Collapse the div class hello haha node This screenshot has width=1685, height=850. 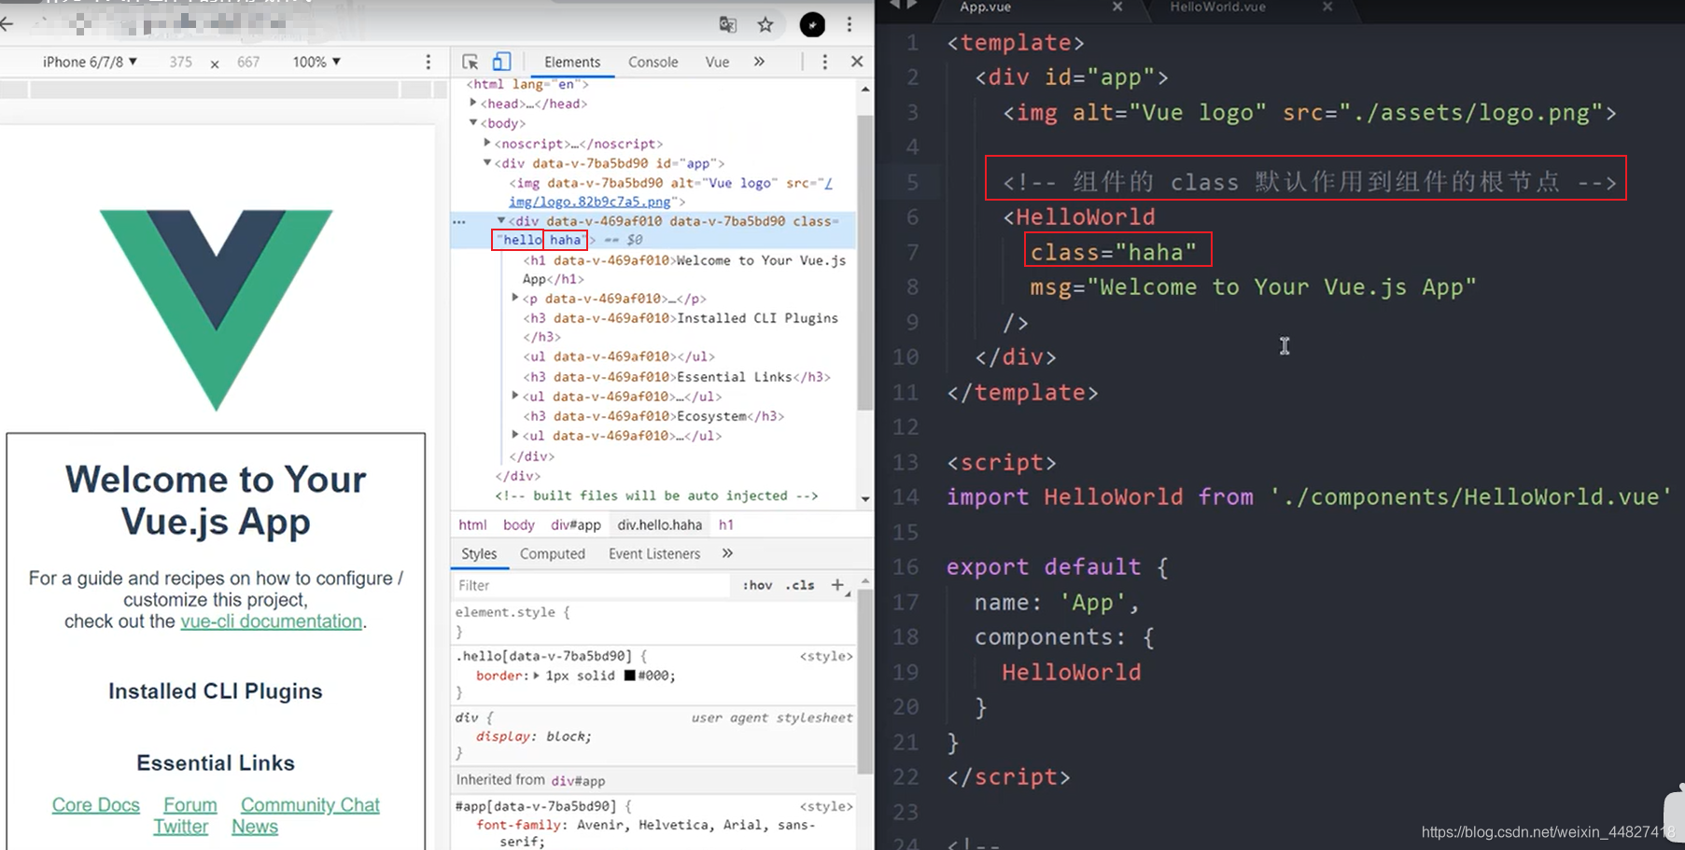(x=501, y=221)
